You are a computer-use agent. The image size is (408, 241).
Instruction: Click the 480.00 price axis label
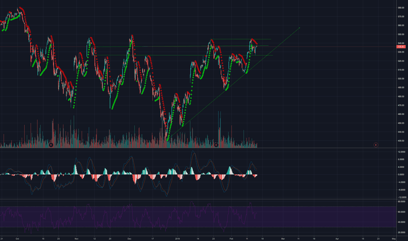(x=401, y=96)
